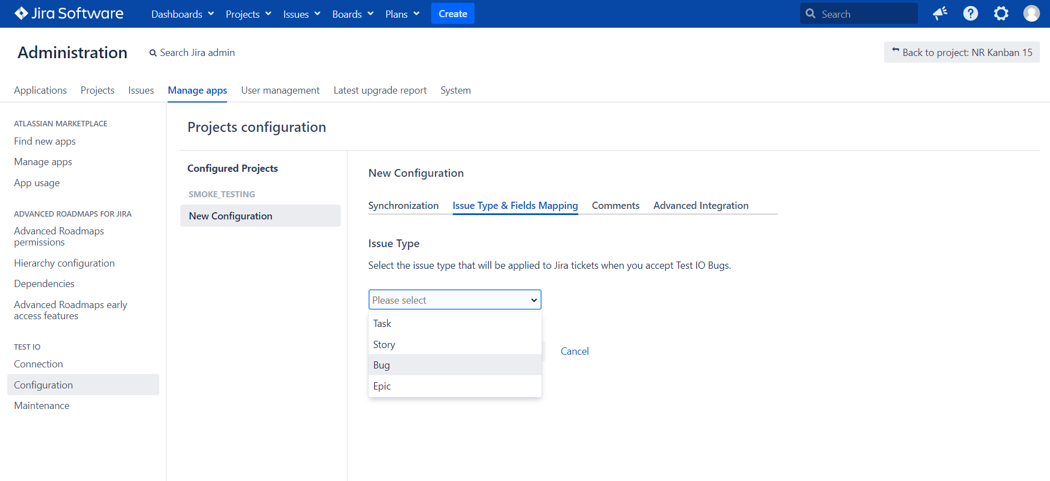The height and width of the screenshot is (481, 1050).
Task: Switch to the Synchronization tab
Action: 403,206
